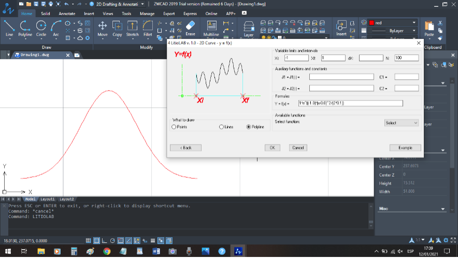The image size is (458, 258).
Task: Open Google Chrome from taskbar
Action: click(107, 251)
